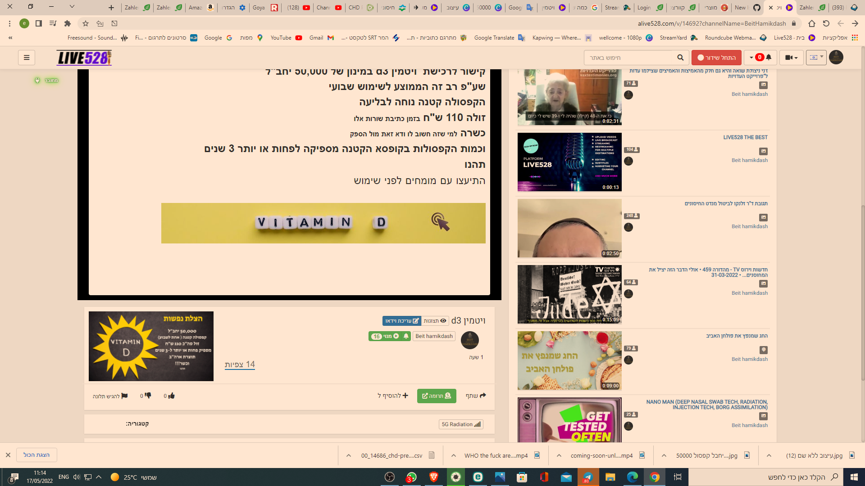
Task: Open the language flag dropdown
Action: (816, 57)
